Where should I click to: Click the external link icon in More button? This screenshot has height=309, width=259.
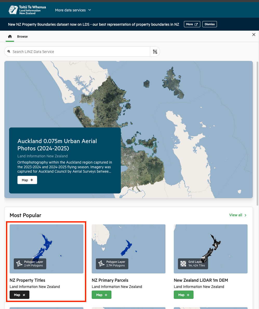pos(196,24)
